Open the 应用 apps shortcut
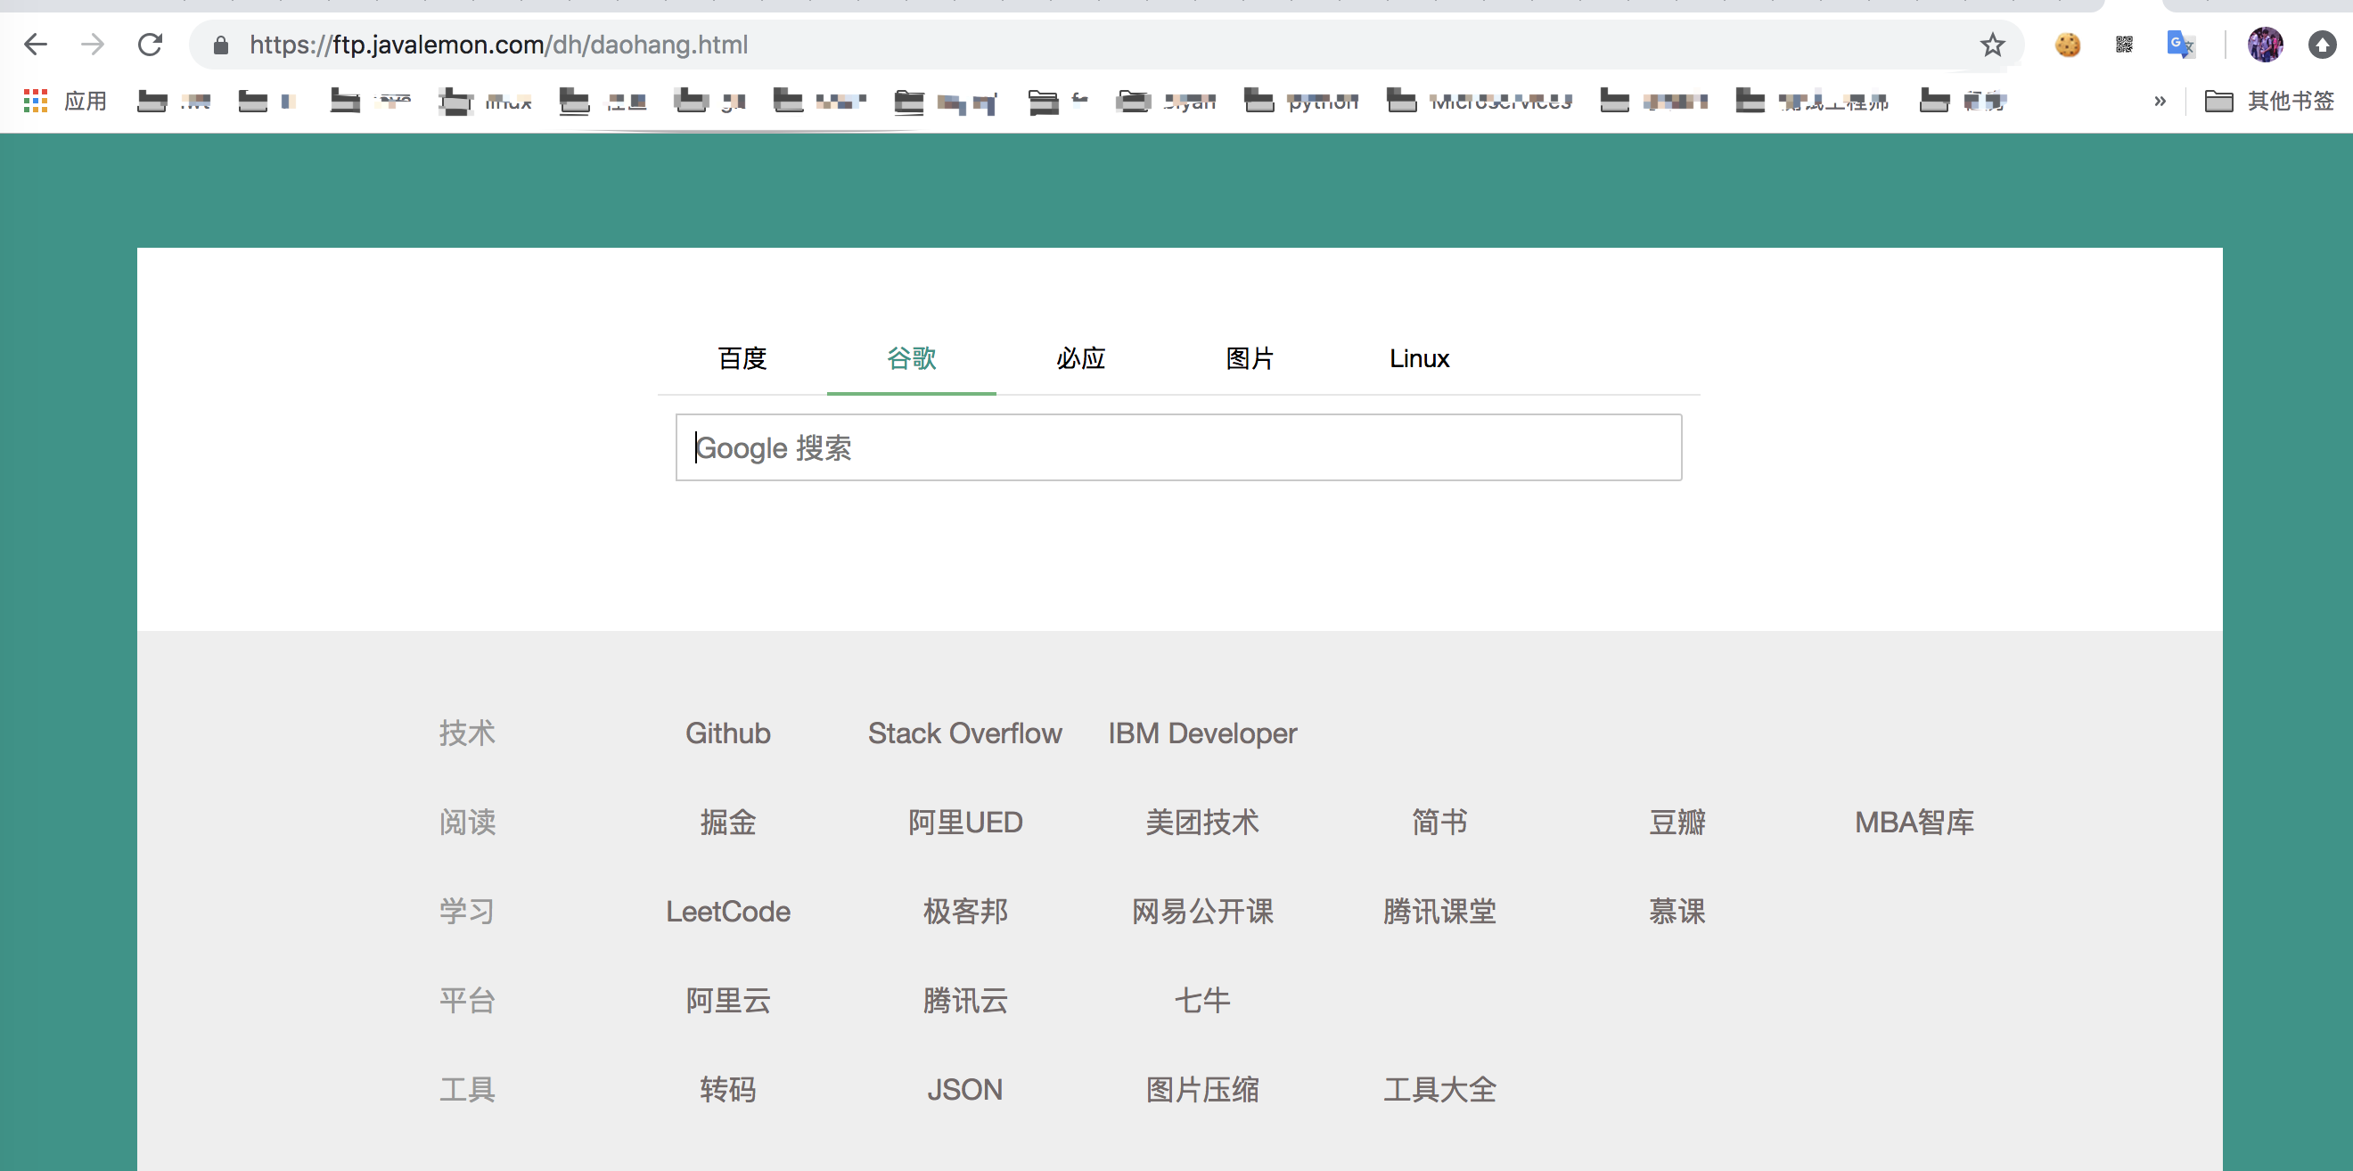The height and width of the screenshot is (1171, 2353). [65, 101]
